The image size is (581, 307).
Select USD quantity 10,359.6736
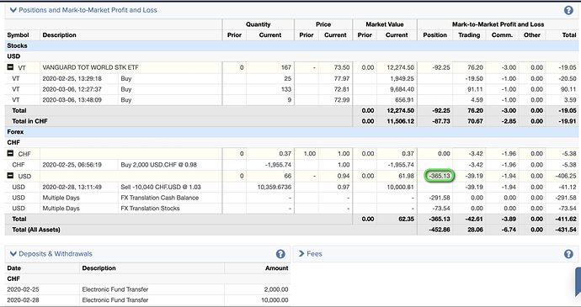click(x=275, y=187)
